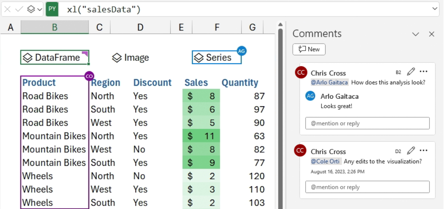Click the AG presence badge on Series cell
444x209 pixels.
[x=242, y=51]
